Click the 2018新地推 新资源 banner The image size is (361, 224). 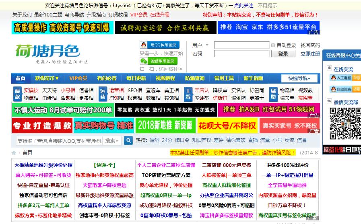coord(165,125)
